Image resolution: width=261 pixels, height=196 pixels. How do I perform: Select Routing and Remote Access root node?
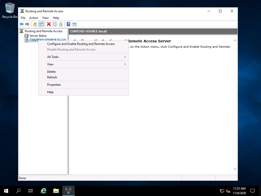43,31
